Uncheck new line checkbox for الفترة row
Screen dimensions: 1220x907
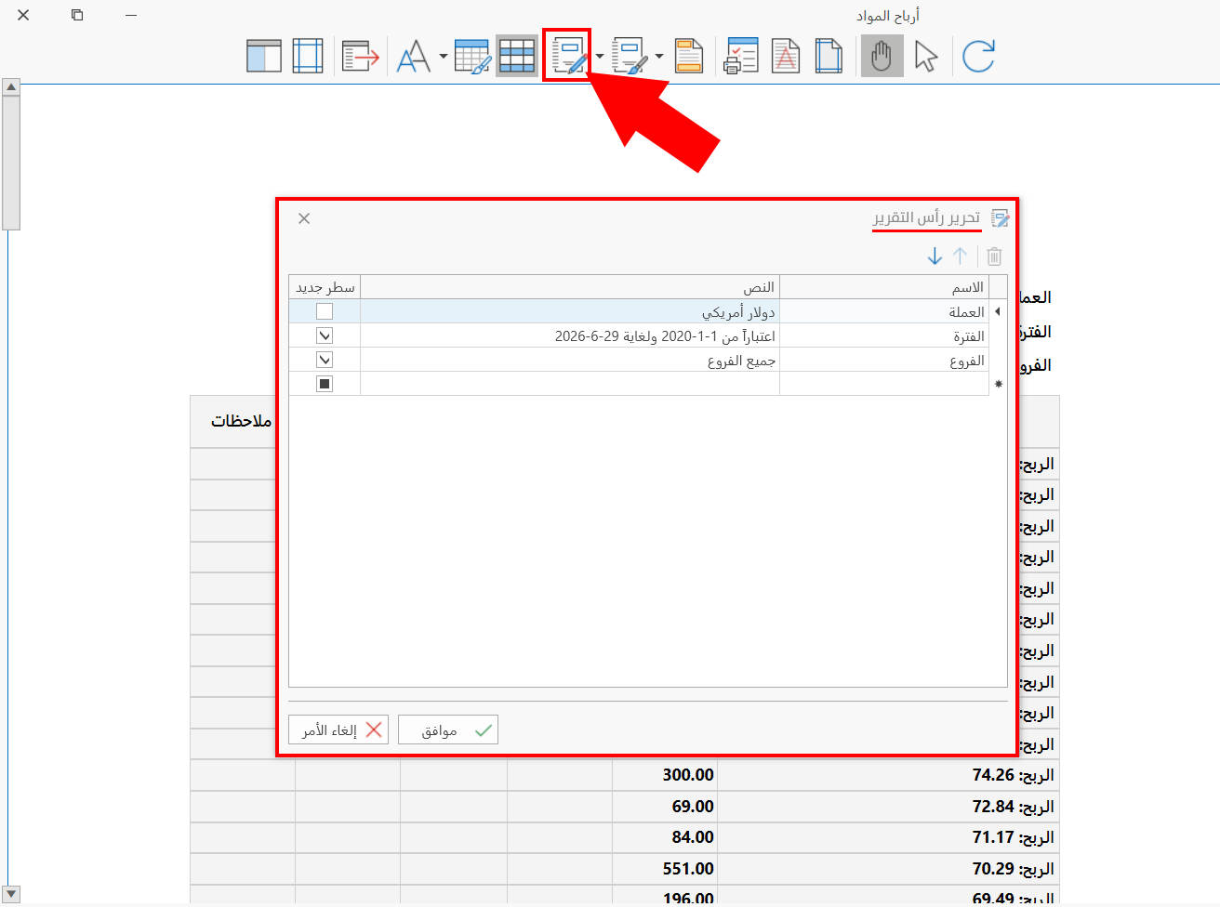pyautogui.click(x=325, y=335)
